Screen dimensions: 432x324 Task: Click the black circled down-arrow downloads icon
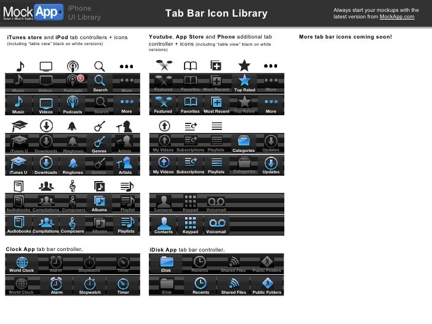[x=46, y=126]
